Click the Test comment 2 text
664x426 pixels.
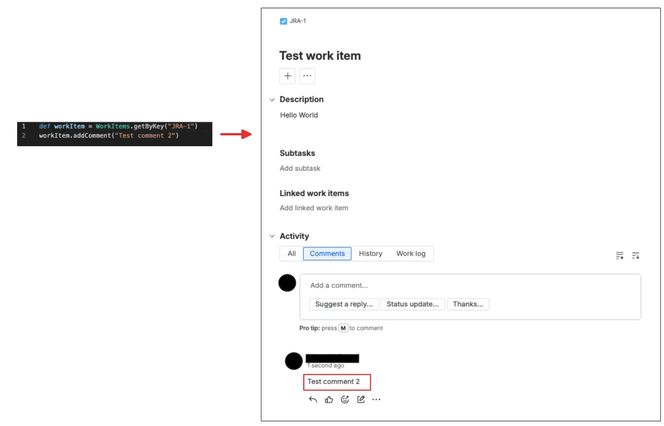click(x=334, y=381)
